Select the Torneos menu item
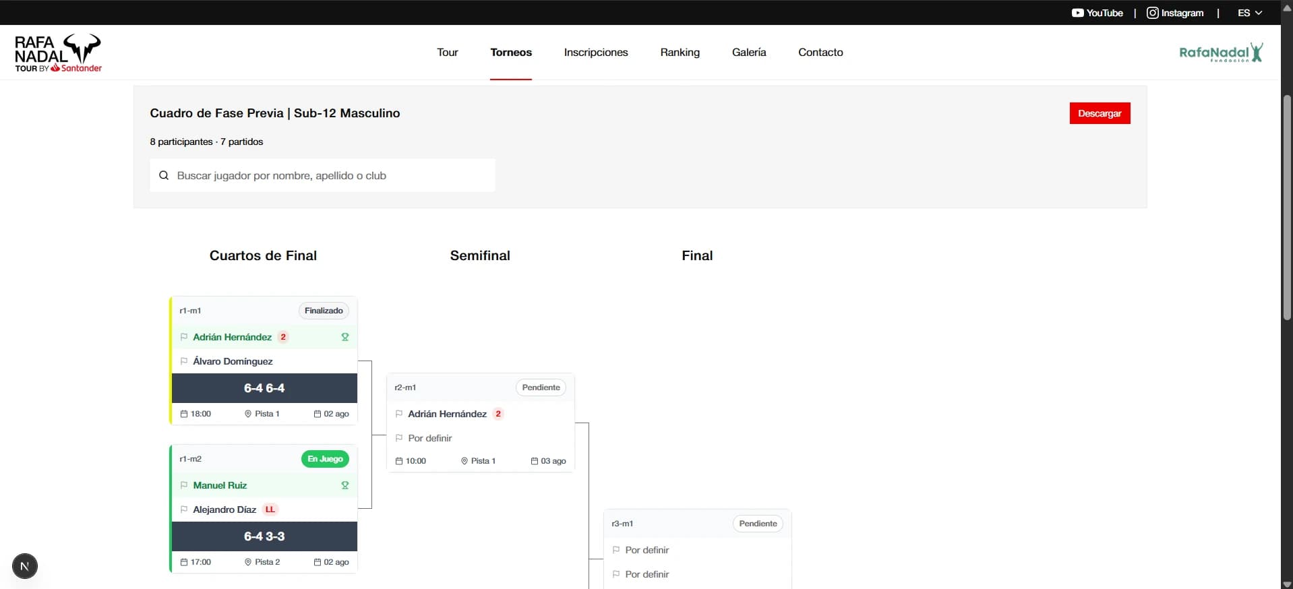The image size is (1293, 589). [511, 53]
